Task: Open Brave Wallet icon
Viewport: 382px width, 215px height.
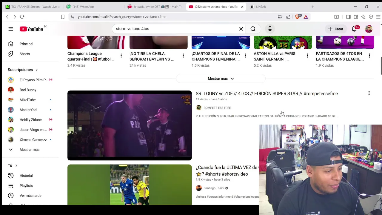Action: click(356, 17)
